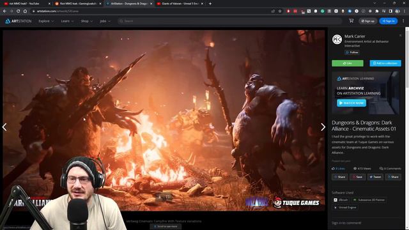Open the Extensions puzzle piece icon
Screen dimensions: 409x230
(x=377, y=11)
